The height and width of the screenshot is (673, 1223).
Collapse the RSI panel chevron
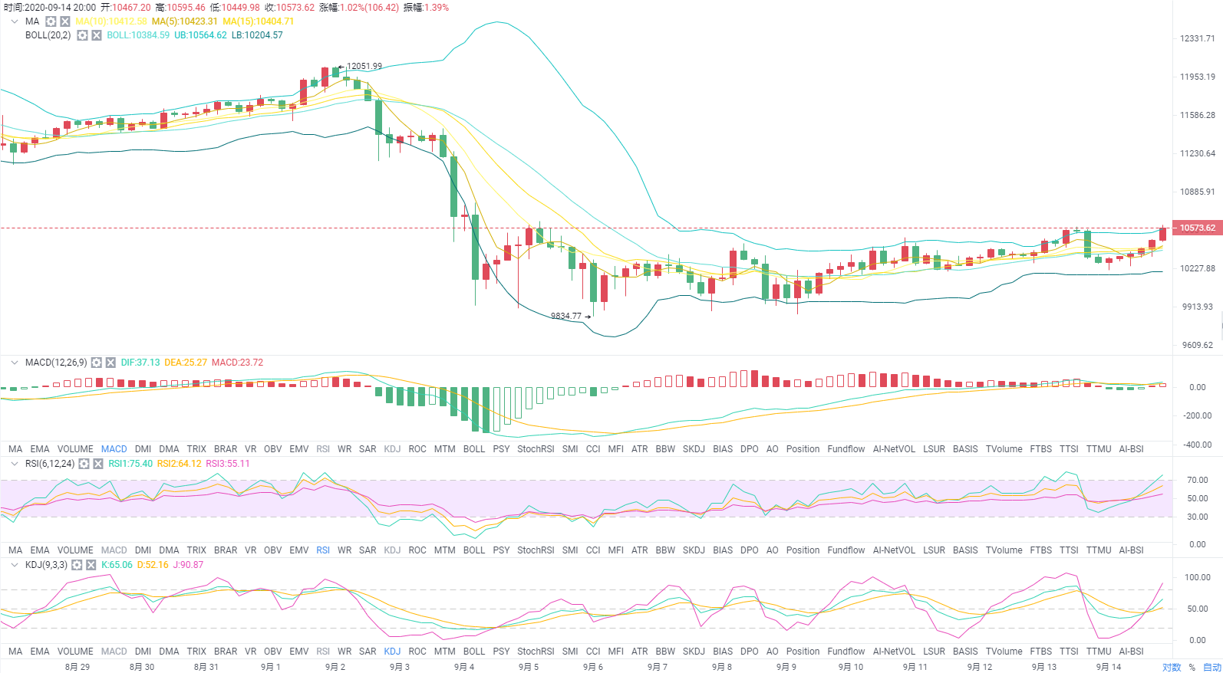click(15, 464)
